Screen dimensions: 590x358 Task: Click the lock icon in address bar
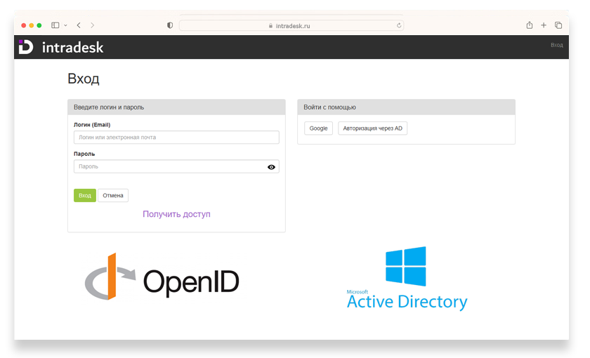(x=270, y=25)
